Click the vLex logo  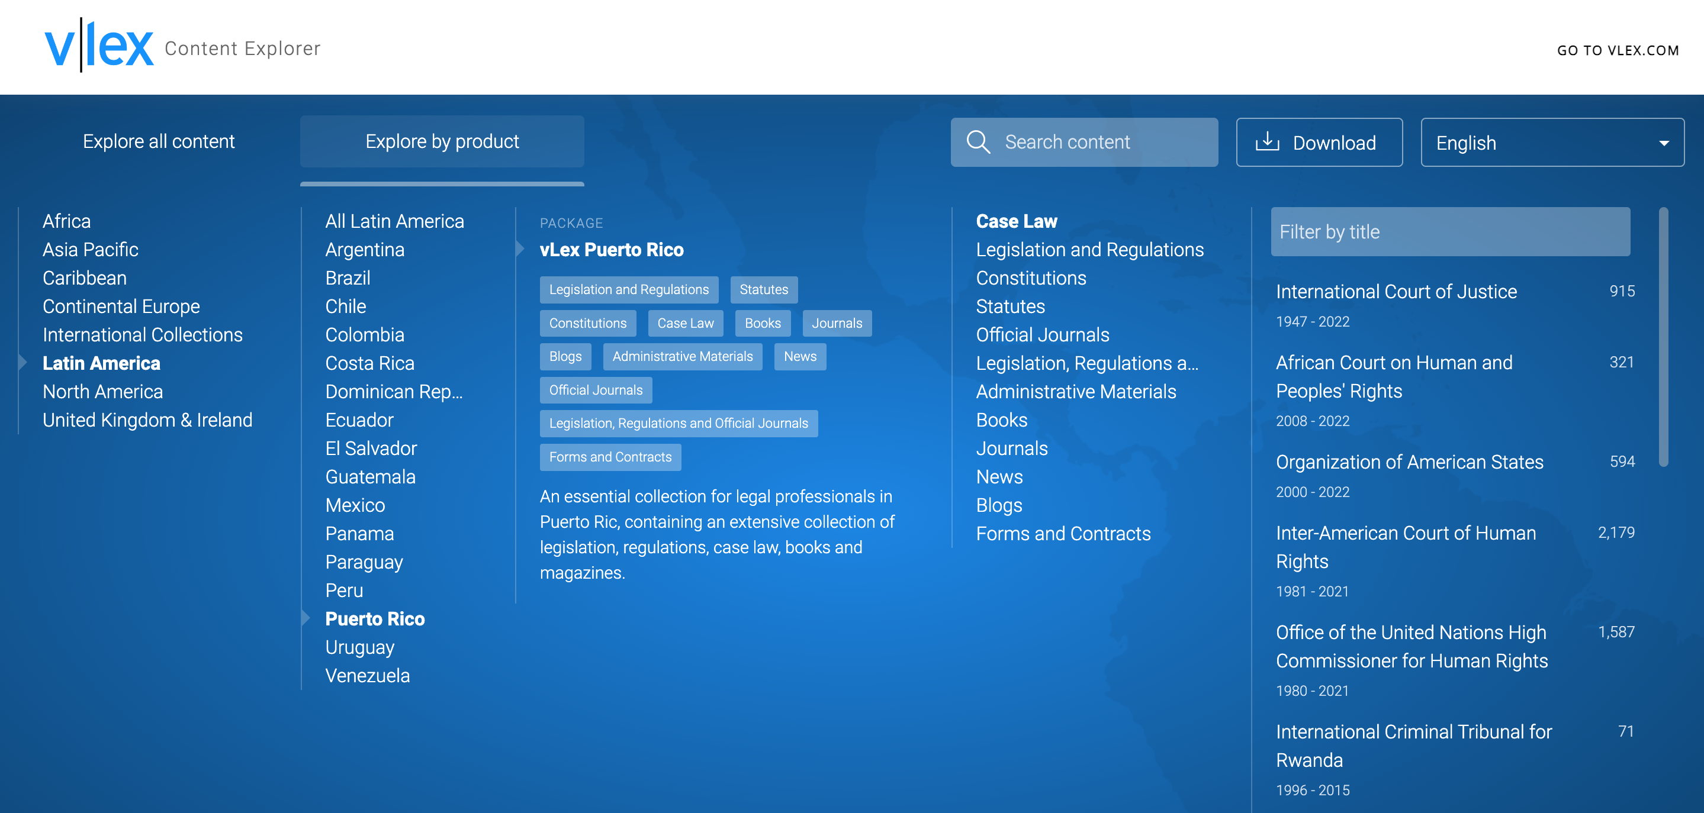[99, 46]
